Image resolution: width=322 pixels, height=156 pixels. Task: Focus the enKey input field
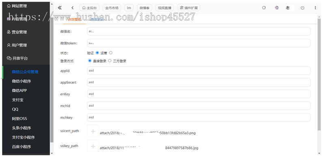(x=199, y=94)
